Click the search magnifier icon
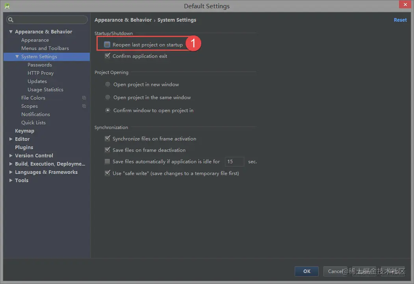 point(11,20)
